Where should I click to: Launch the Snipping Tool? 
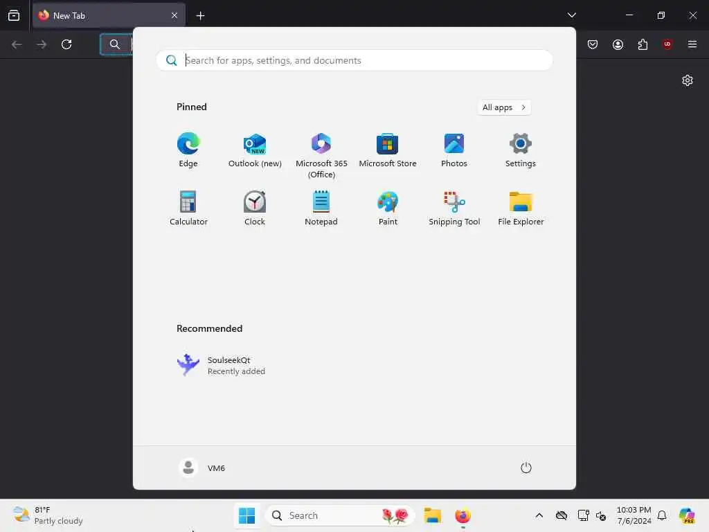454,208
